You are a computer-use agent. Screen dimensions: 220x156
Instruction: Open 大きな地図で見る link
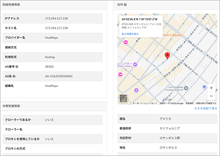click(x=205, y=108)
